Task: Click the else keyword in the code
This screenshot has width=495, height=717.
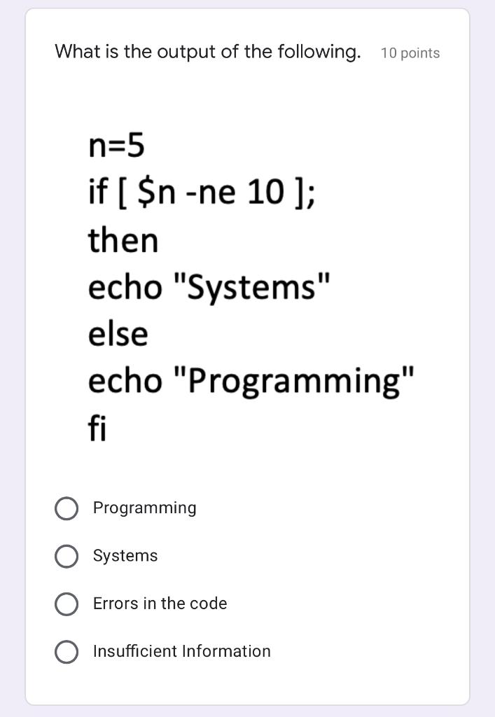Action: click(118, 333)
